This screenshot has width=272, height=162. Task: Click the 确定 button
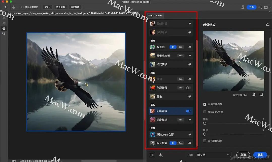pyautogui.click(x=260, y=155)
